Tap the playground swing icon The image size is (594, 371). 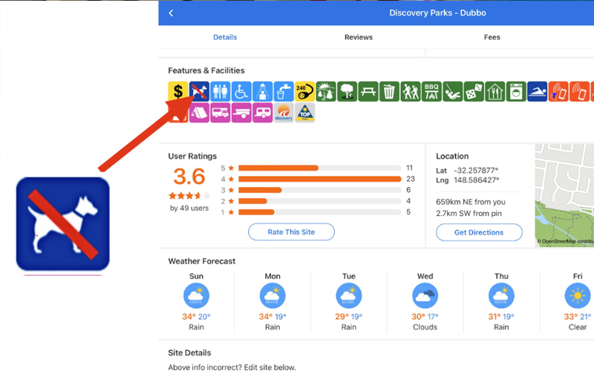pyautogui.click(x=453, y=91)
